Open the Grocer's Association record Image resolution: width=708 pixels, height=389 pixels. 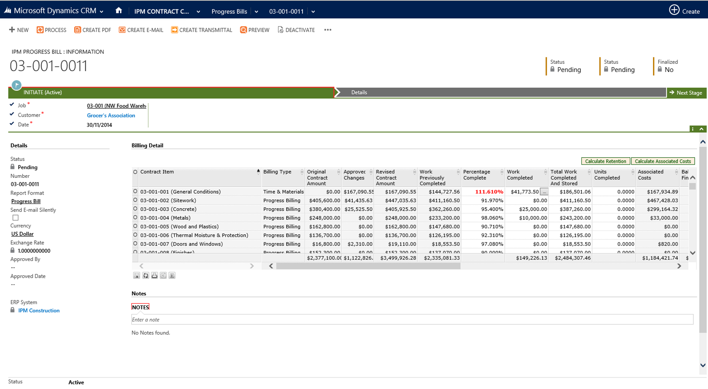point(111,115)
